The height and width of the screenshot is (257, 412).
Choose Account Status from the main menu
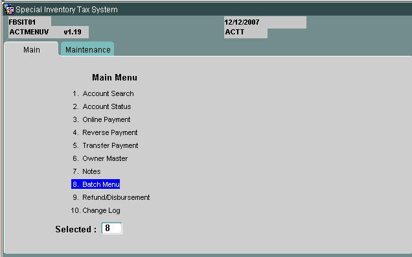pyautogui.click(x=102, y=106)
